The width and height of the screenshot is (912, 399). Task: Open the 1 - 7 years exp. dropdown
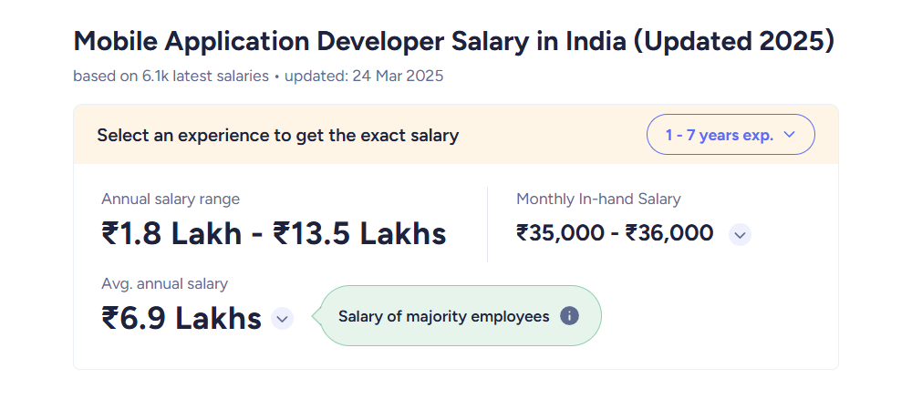731,135
